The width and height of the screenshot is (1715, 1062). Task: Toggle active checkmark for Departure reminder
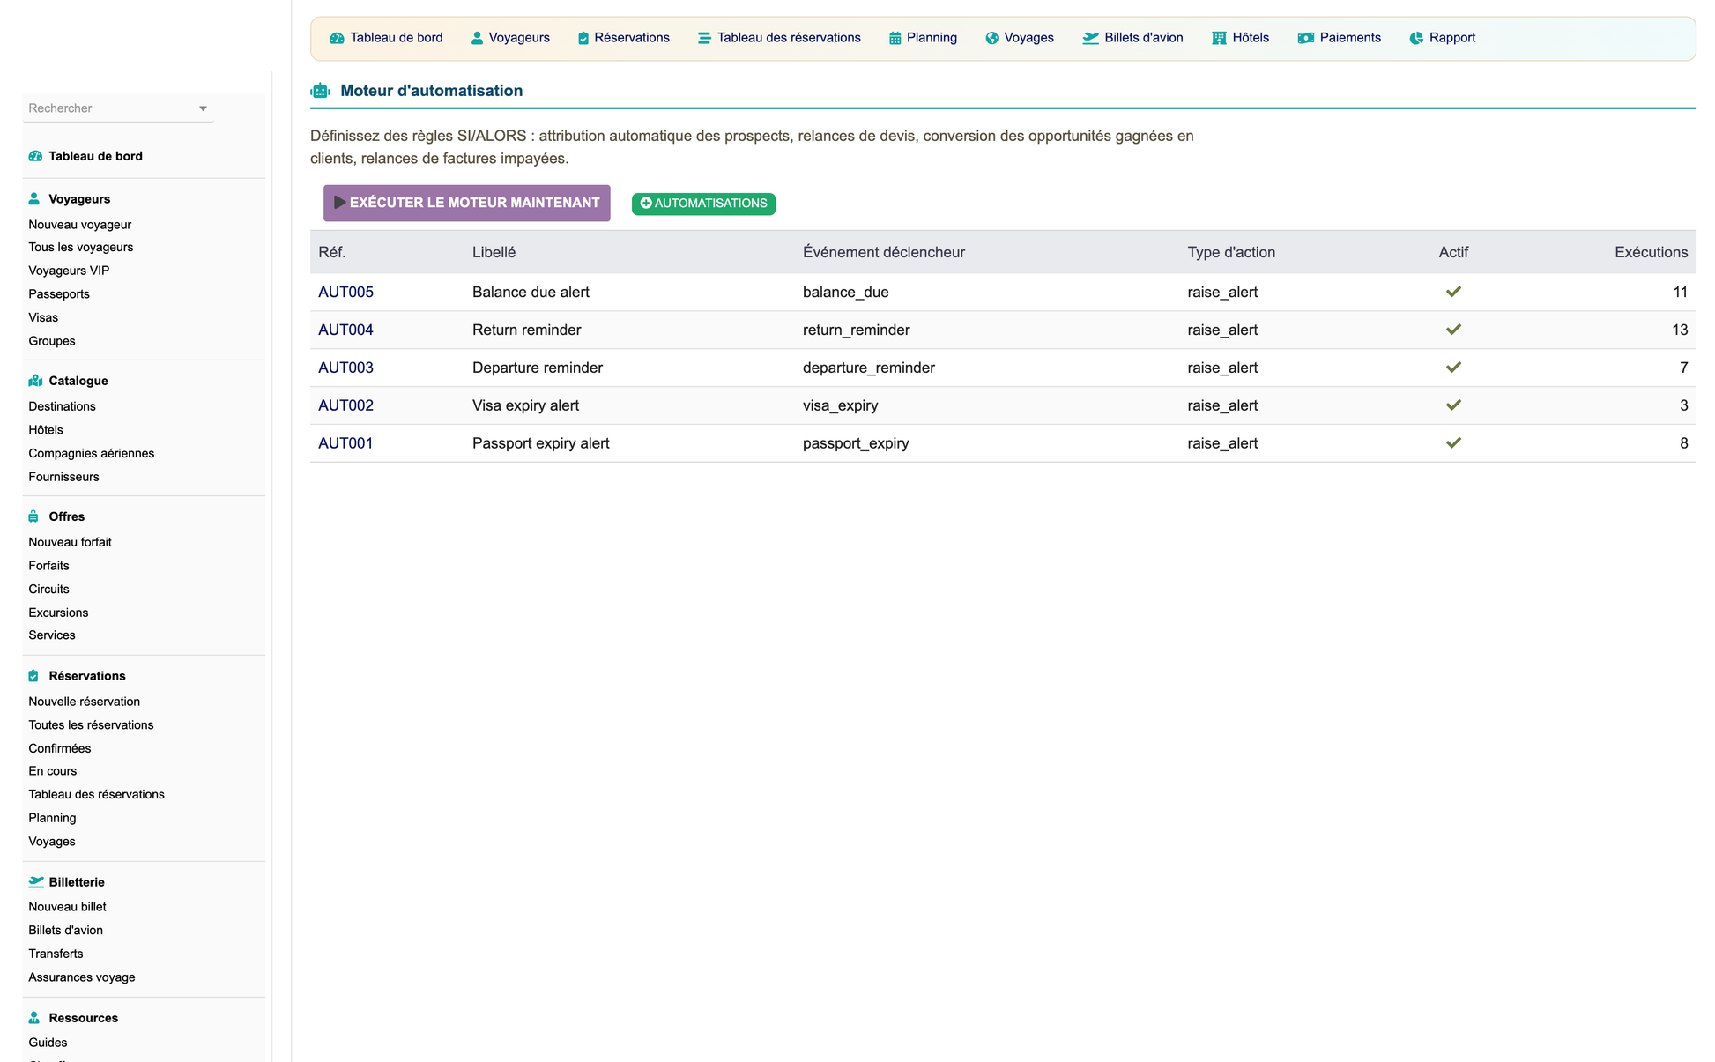pos(1453,368)
